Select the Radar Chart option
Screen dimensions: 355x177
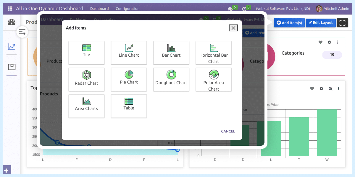tap(86, 79)
